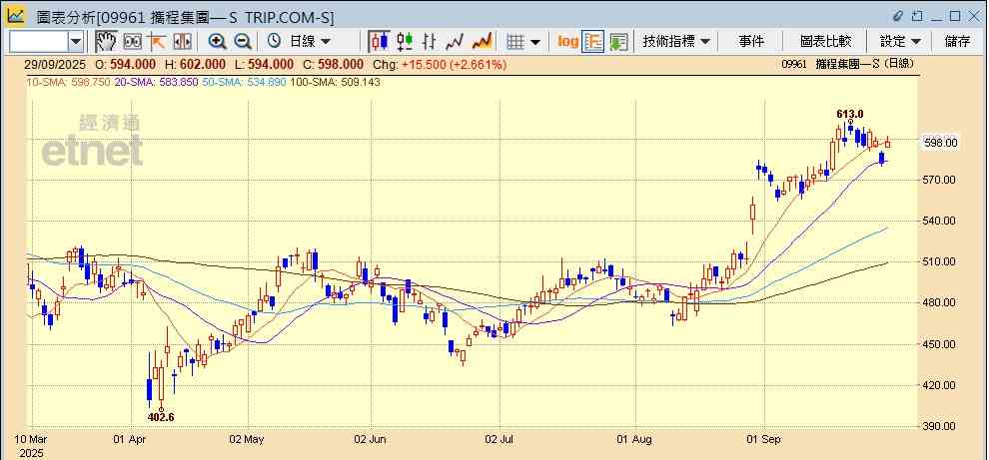Viewport: 989px width, 460px height.
Task: Click the paperclip link icon
Action: pyautogui.click(x=897, y=16)
